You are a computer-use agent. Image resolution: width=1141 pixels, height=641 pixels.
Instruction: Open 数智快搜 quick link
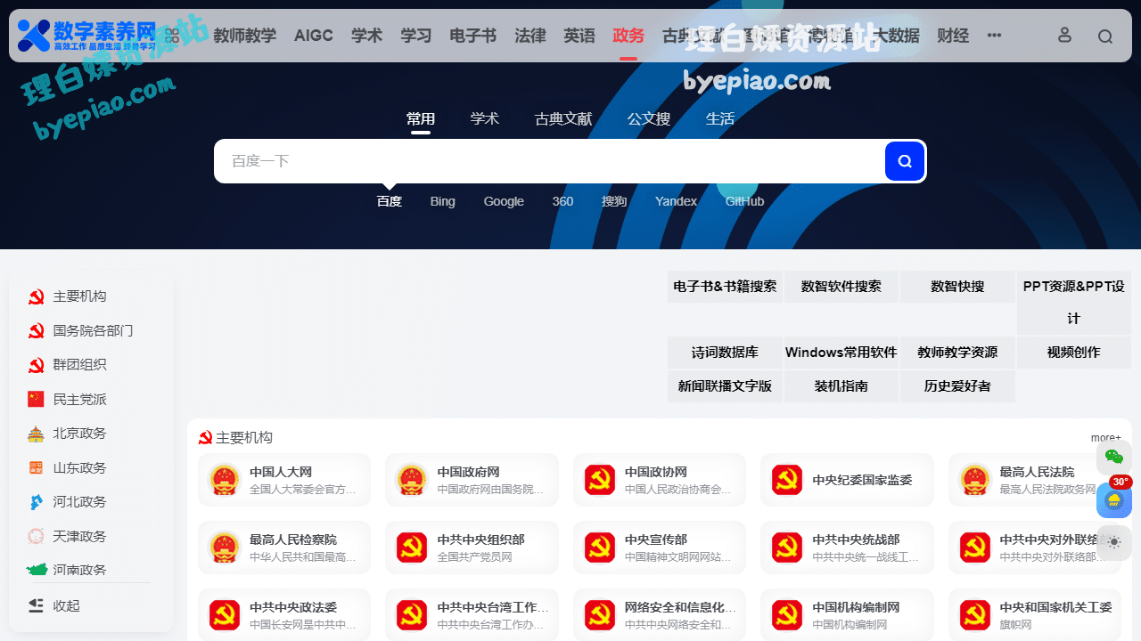pyautogui.click(x=957, y=287)
